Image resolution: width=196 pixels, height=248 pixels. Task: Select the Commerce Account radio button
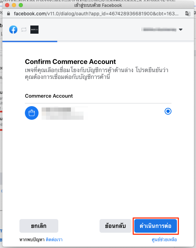point(168,111)
